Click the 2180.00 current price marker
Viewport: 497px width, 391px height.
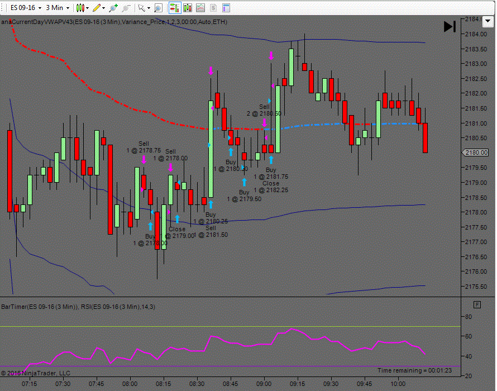pos(476,152)
